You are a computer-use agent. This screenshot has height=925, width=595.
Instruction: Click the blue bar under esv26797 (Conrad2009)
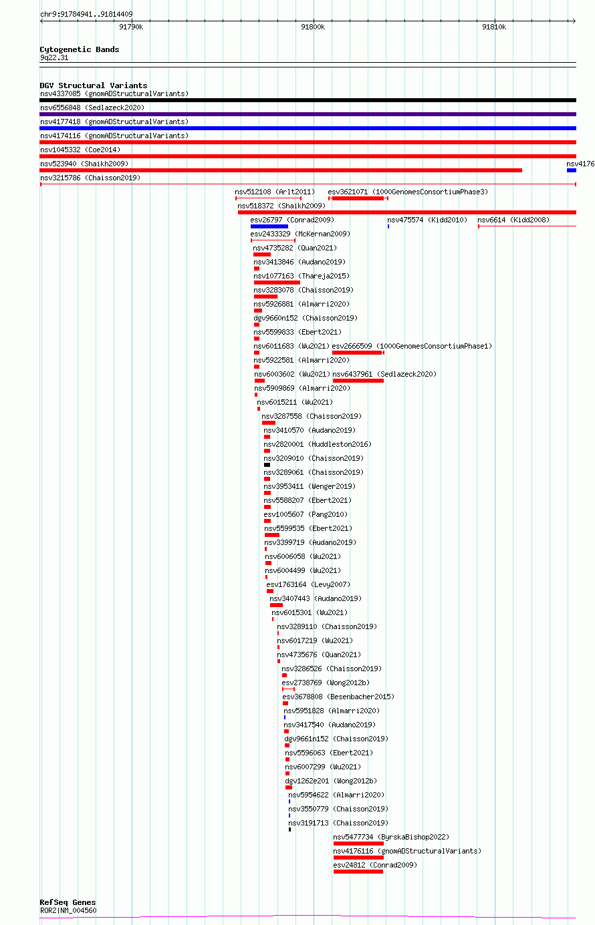pyautogui.click(x=269, y=226)
